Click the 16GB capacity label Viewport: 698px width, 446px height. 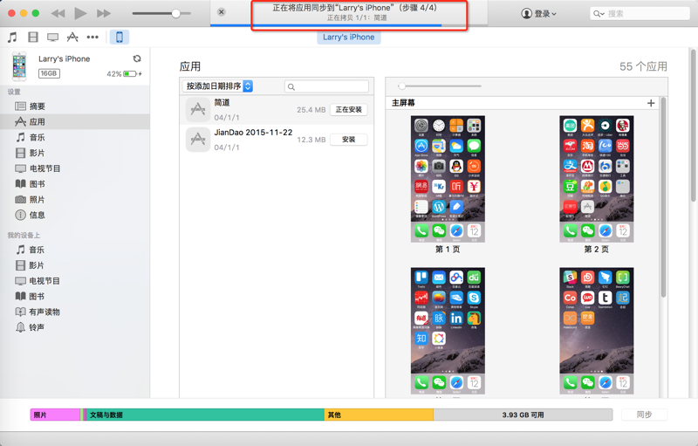[x=49, y=73]
